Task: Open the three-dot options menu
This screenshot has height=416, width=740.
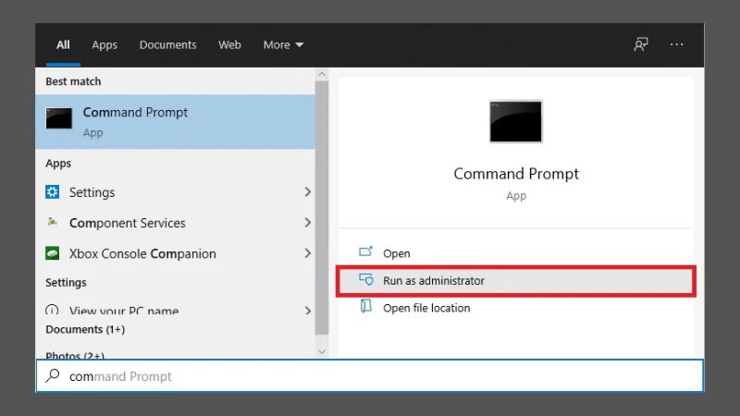Action: pyautogui.click(x=677, y=44)
